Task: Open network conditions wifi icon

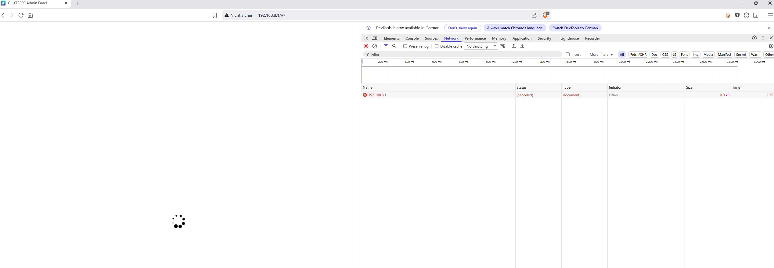Action: click(503, 46)
